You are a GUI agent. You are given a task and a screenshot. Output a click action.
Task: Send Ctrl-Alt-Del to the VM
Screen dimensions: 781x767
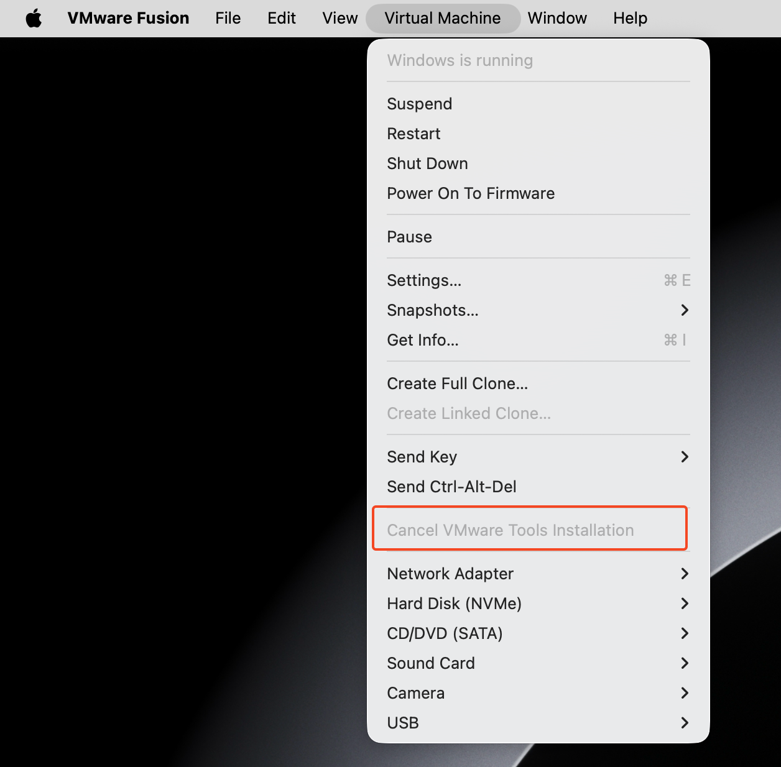[538, 487]
